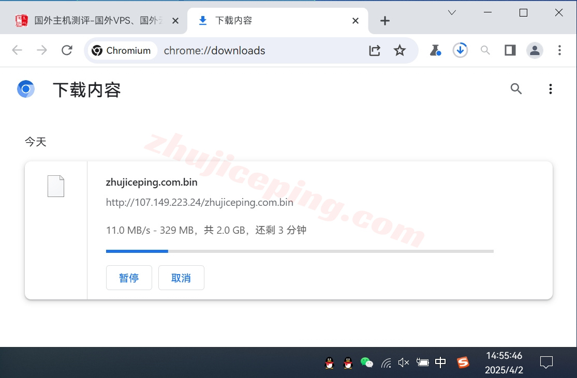This screenshot has height=378, width=577.
Task: Reload the downloads page
Action: 67,50
